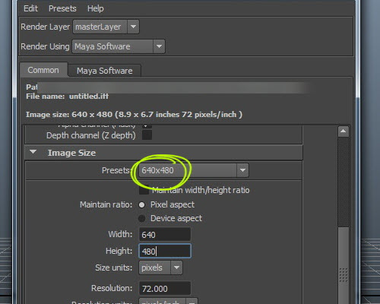Click the Image size 640 x 480 summary text

(134, 115)
